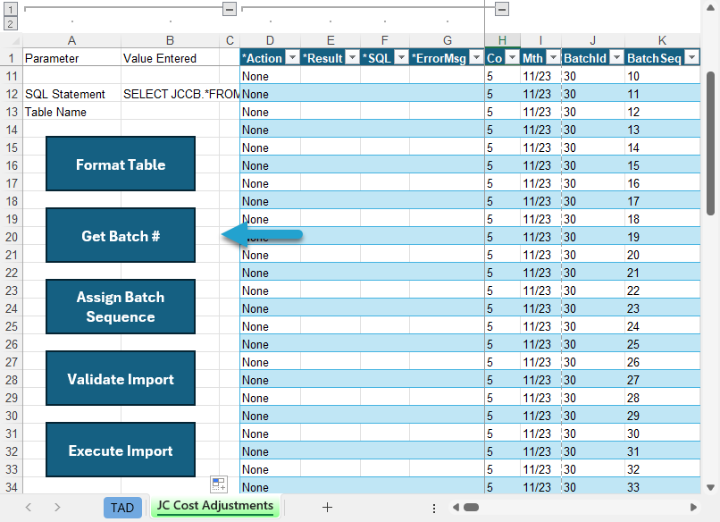
Task: Click the Co cell in row 31
Action: [502, 434]
